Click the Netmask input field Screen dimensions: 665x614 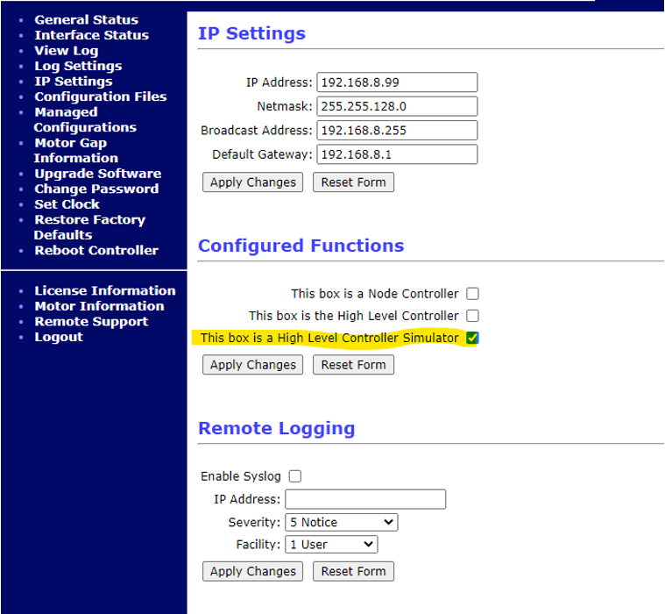(x=397, y=106)
